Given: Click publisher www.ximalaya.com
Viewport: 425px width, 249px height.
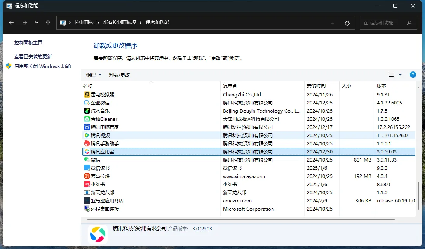Looking at the screenshot, I should coord(244,176).
